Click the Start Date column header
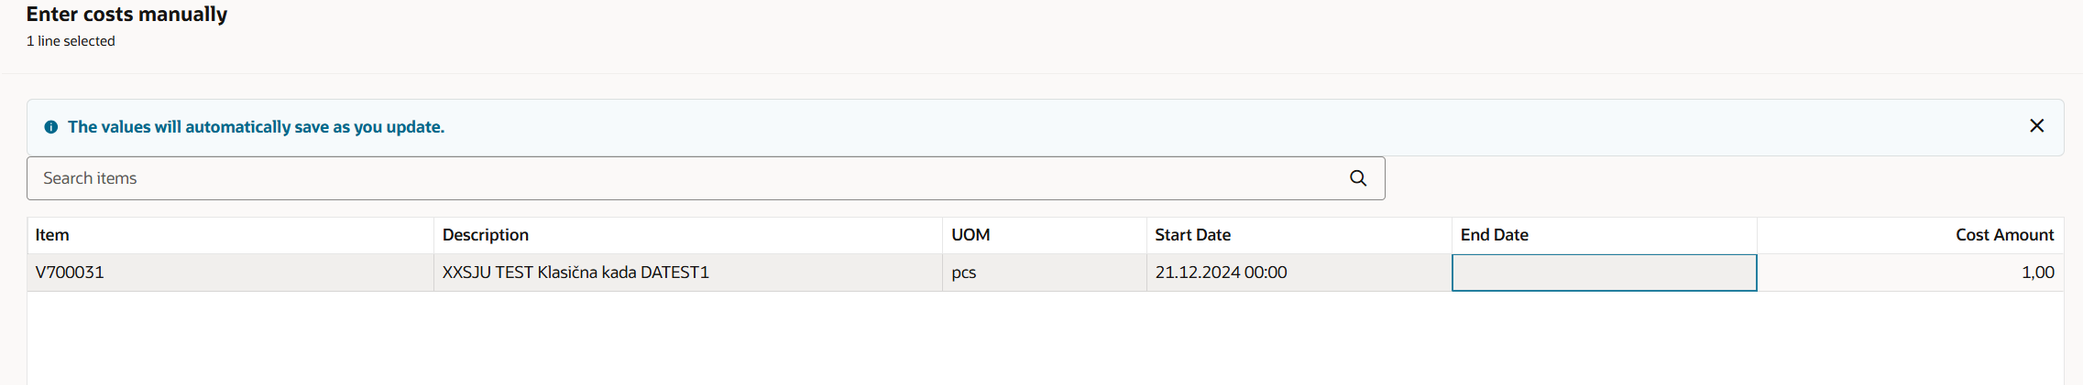The image size is (2083, 385). click(1192, 235)
